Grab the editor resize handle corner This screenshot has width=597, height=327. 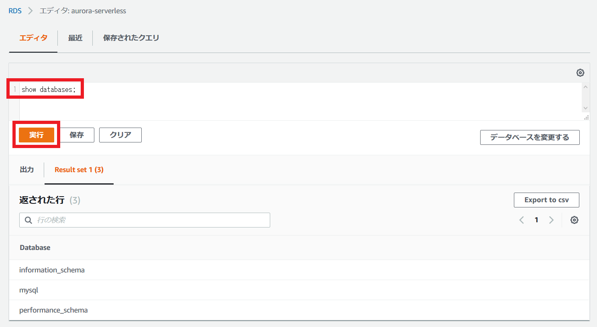(587, 118)
